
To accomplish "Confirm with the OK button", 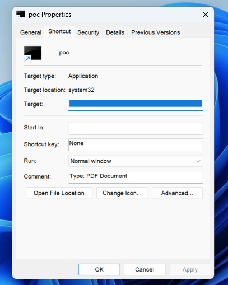I will (x=99, y=269).
